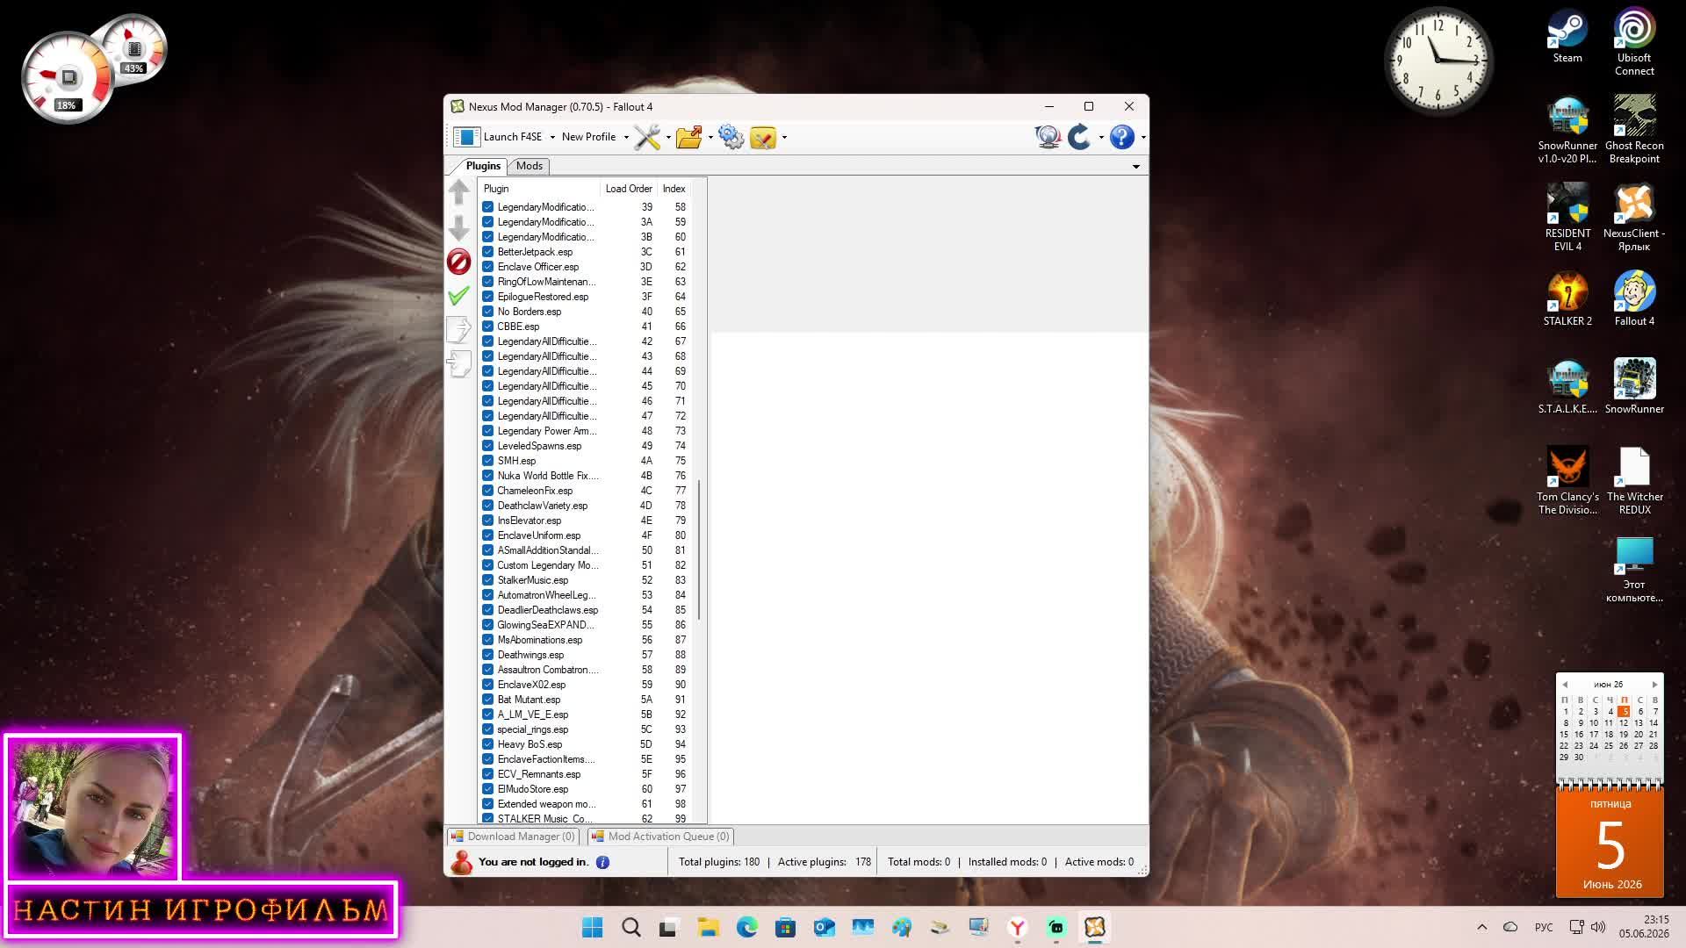Select the DeathclawVariety.esp plugin row

pos(585,506)
